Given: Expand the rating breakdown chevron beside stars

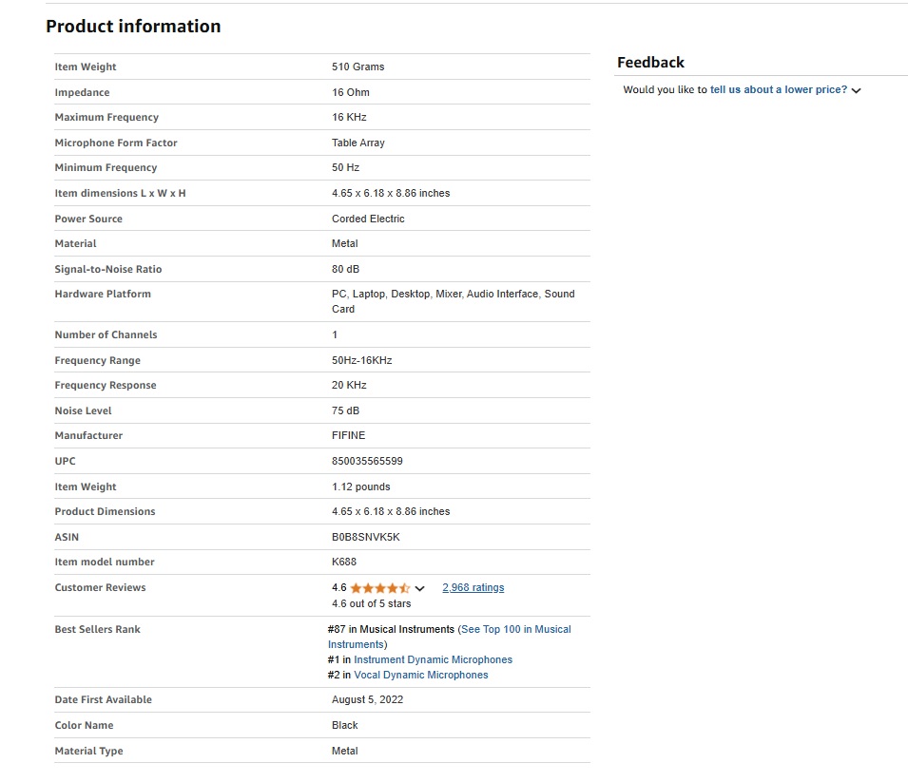Looking at the screenshot, I should click(x=420, y=589).
